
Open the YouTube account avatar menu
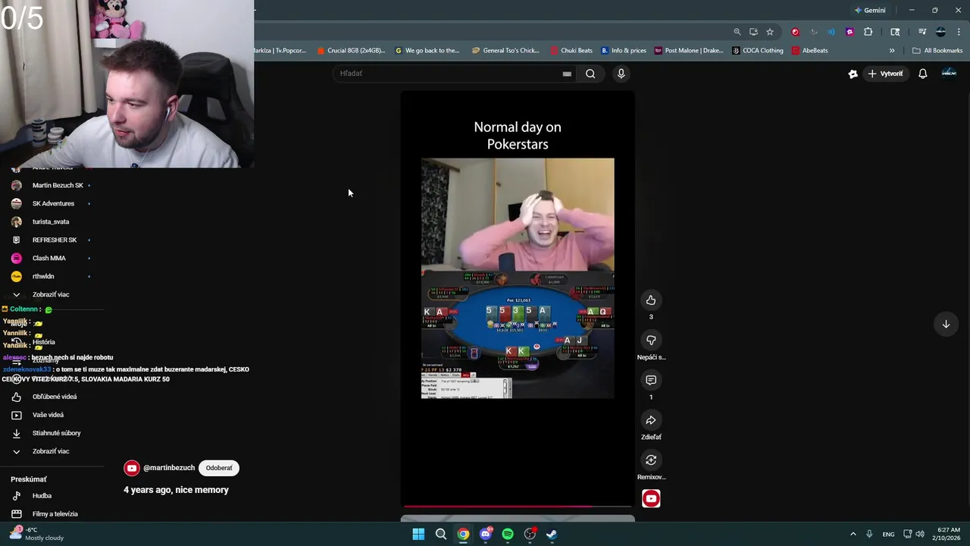949,74
